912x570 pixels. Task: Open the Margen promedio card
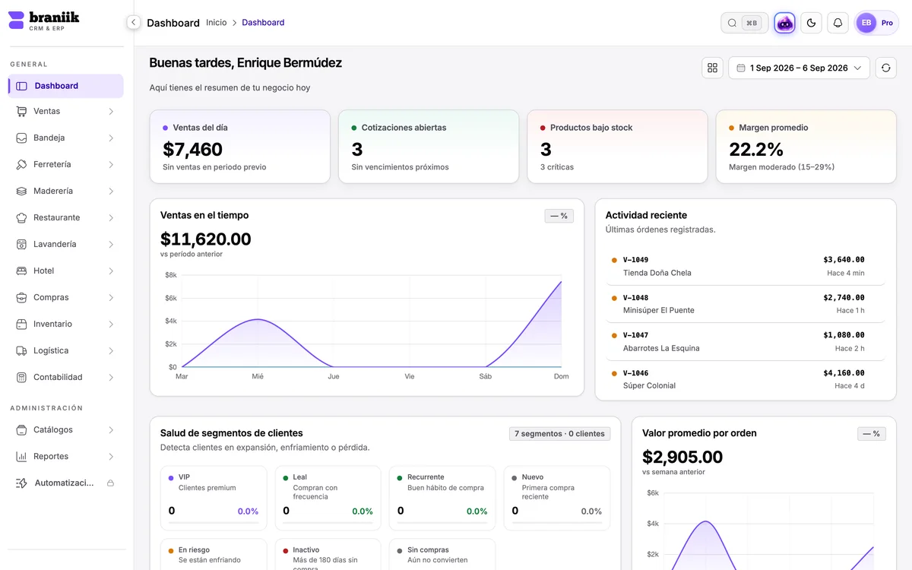point(806,147)
